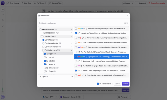Click the usage progress bar in sidebar
The width and height of the screenshot is (167, 100).
pyautogui.click(x=3, y=85)
